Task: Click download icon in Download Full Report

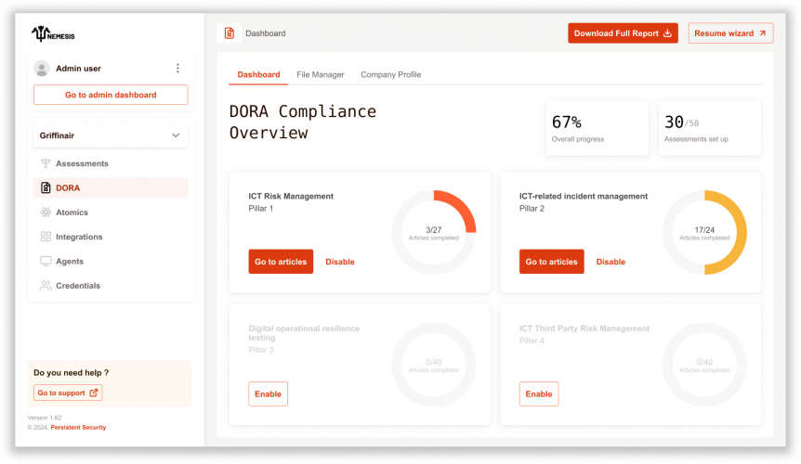Action: tap(667, 33)
